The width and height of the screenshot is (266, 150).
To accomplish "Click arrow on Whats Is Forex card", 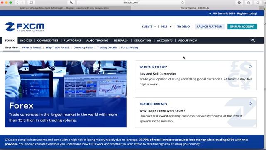I will coord(251,67).
